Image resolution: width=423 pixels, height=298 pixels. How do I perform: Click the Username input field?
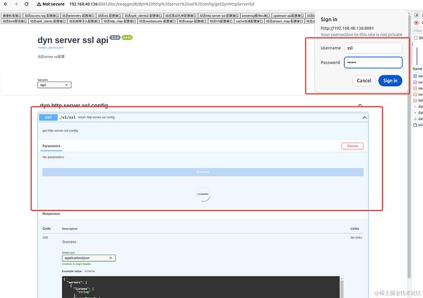click(x=372, y=47)
